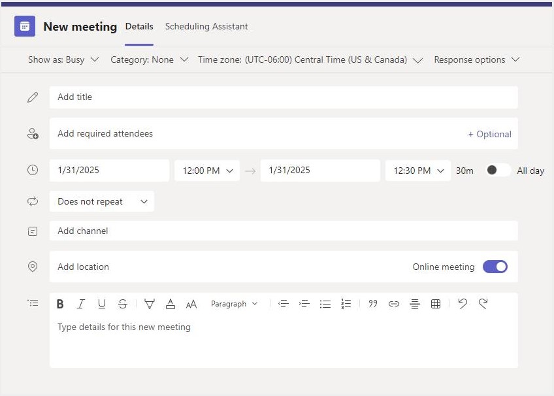This screenshot has width=554, height=396.
Task: Insert a hyperlink in details
Action: (x=393, y=304)
